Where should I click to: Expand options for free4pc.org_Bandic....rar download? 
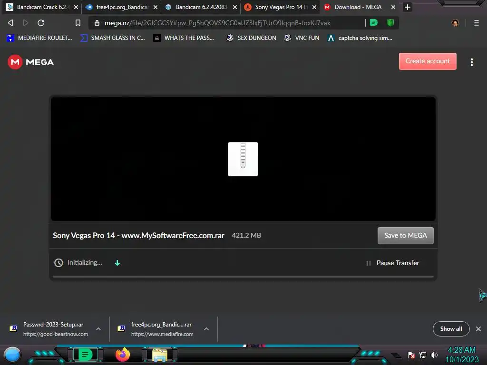coord(206,329)
